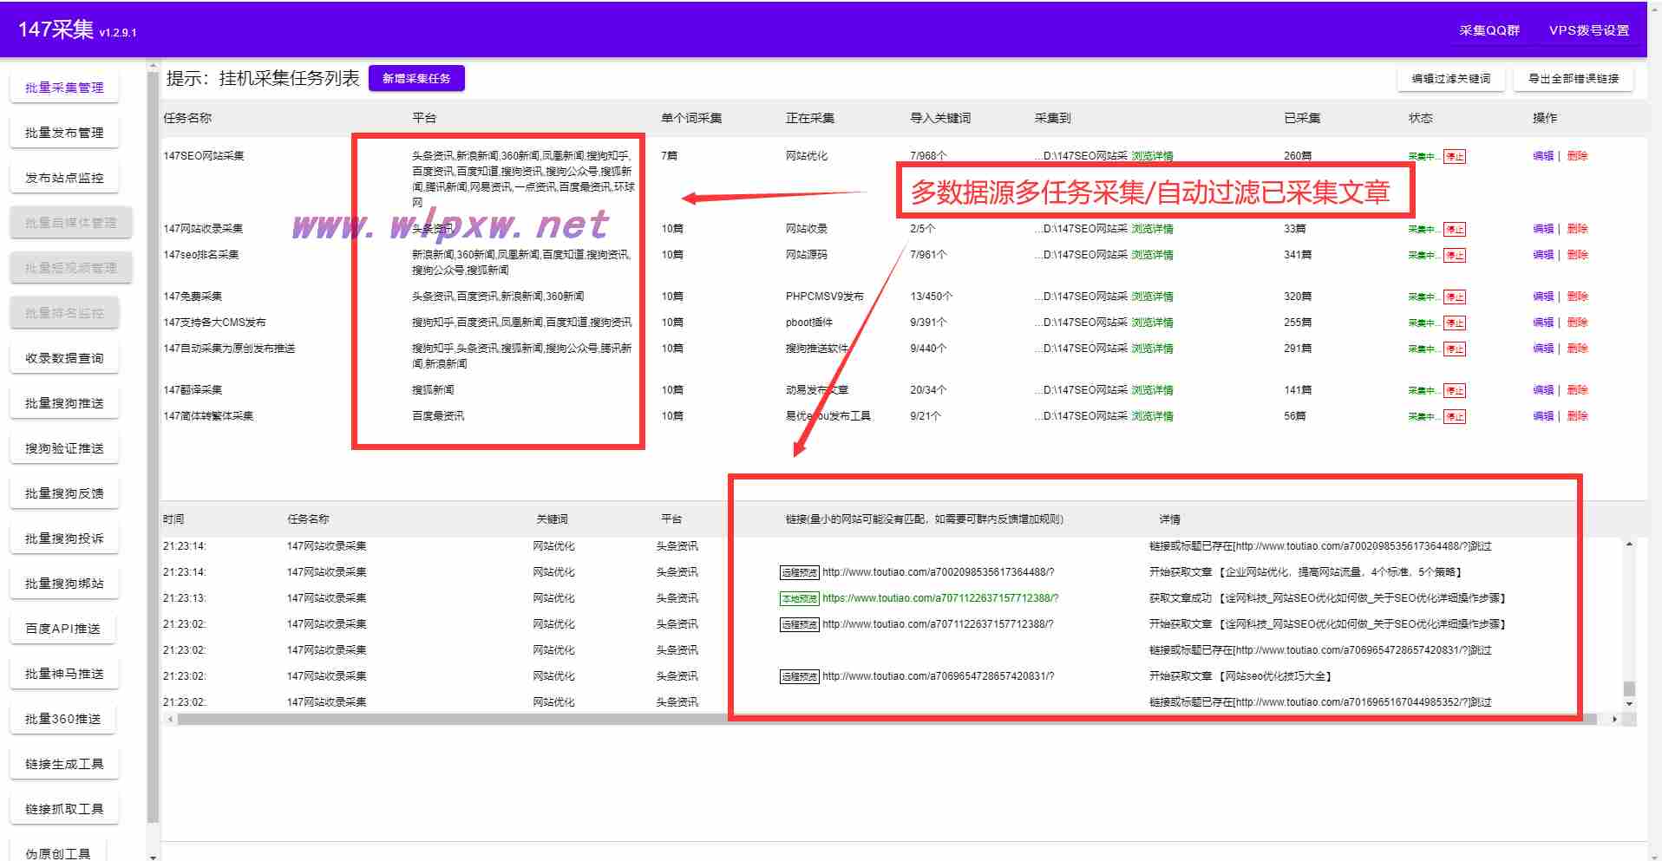This screenshot has height=861, width=1662.
Task: Click the log horizontal scrollbar's left arrow
Action: coord(170,719)
